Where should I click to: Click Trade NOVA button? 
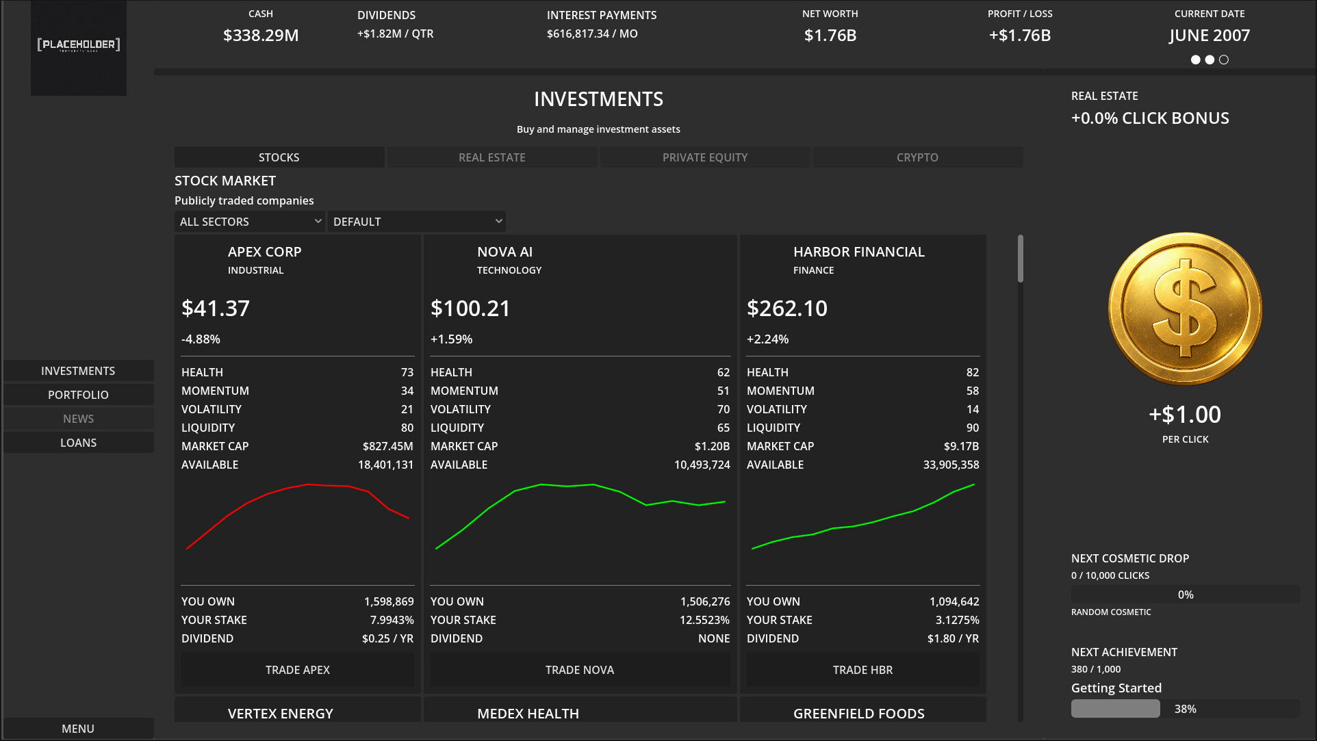click(580, 670)
